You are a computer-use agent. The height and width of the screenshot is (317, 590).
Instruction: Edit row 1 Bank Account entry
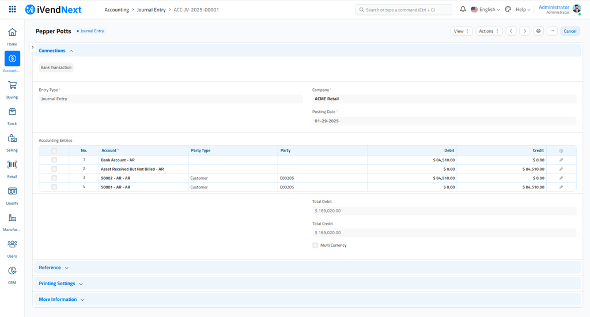click(561, 160)
